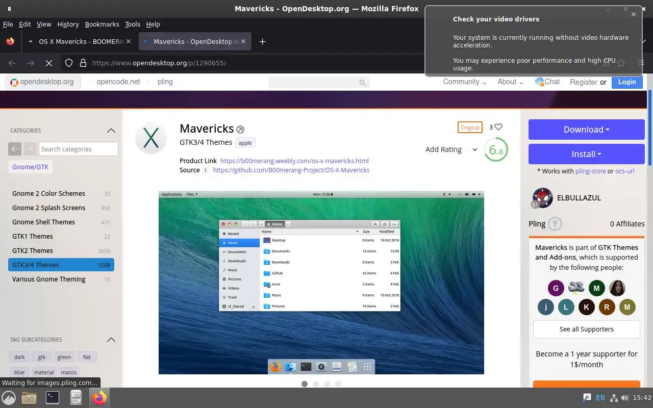Click the apple tag next to GTK3/4 Themes
This screenshot has height=408, width=653.
pos(245,143)
